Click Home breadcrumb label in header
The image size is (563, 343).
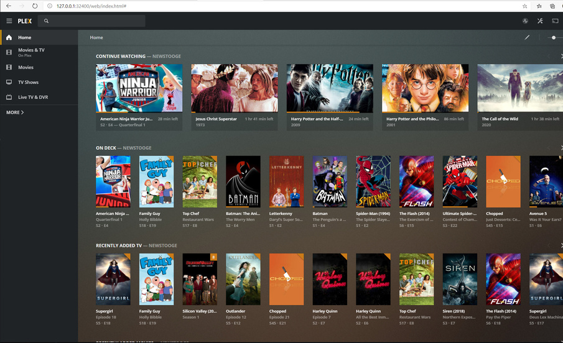tap(96, 37)
